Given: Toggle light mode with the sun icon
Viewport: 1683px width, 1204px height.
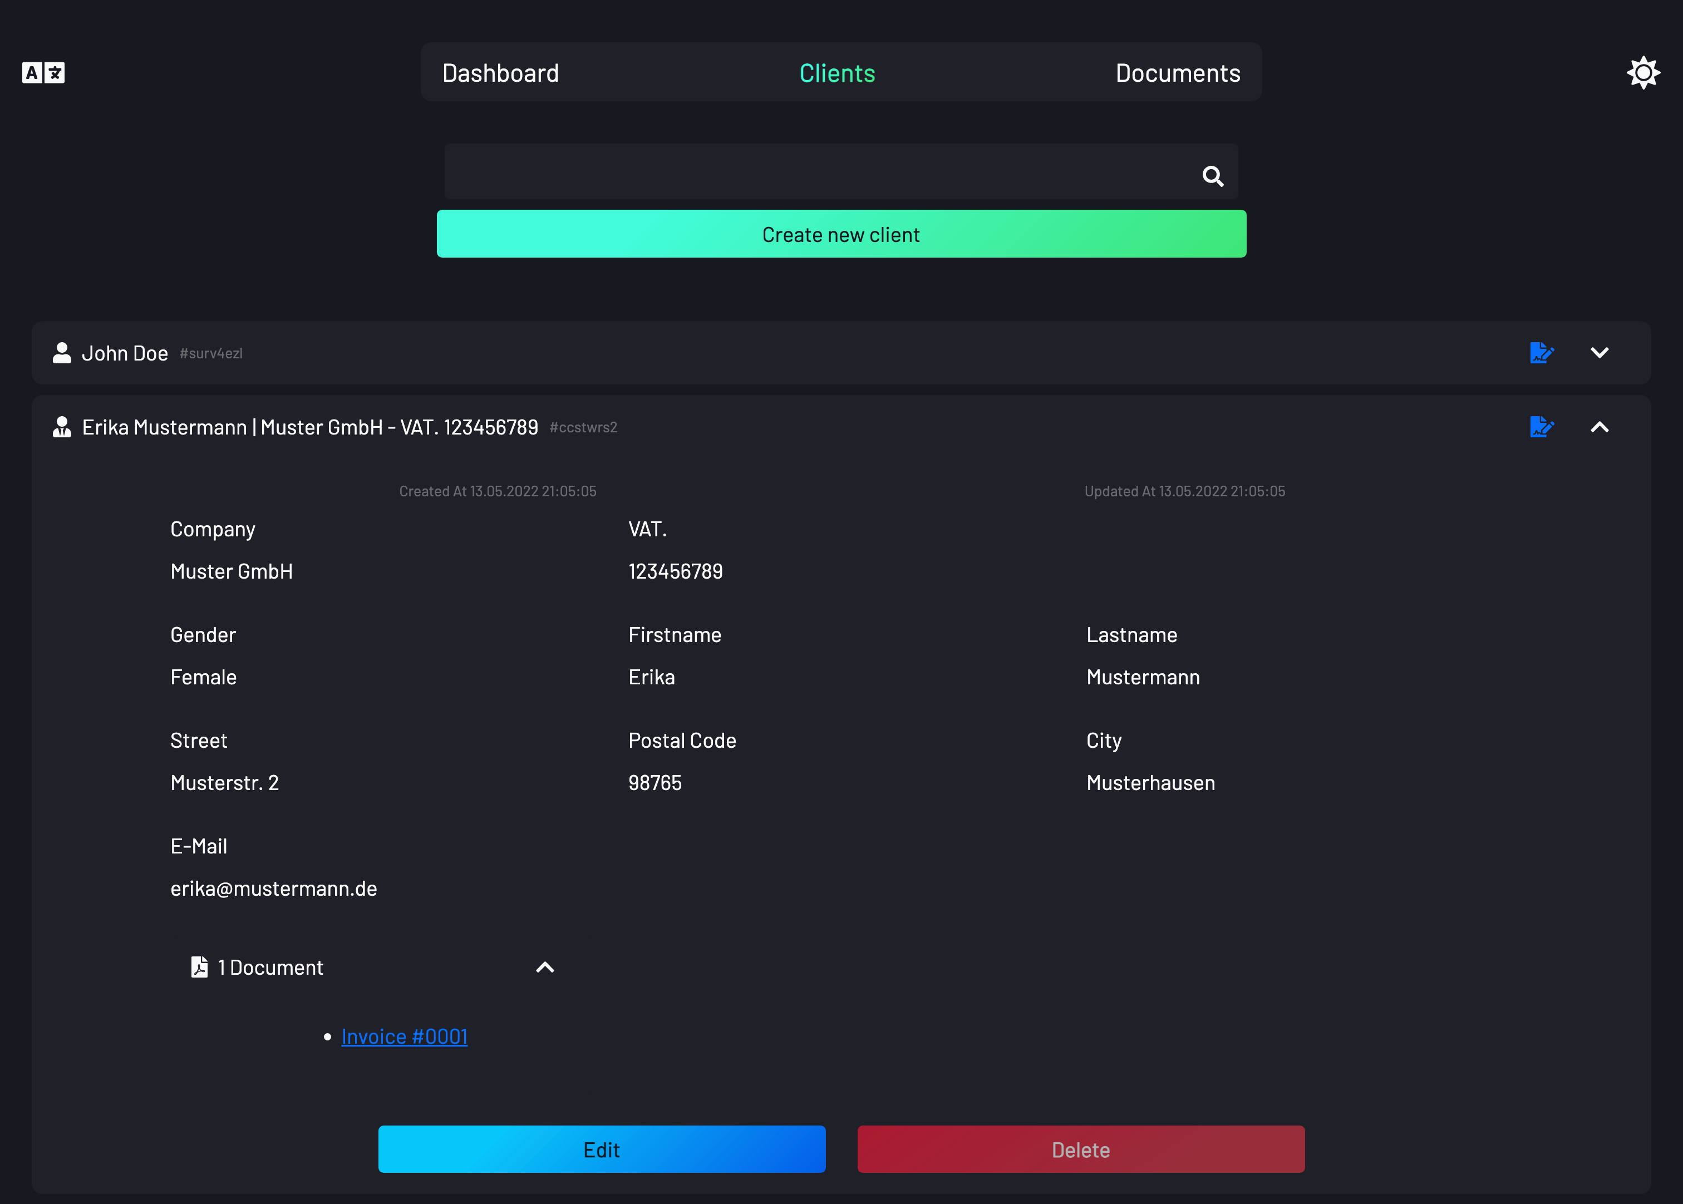Looking at the screenshot, I should pyautogui.click(x=1643, y=73).
